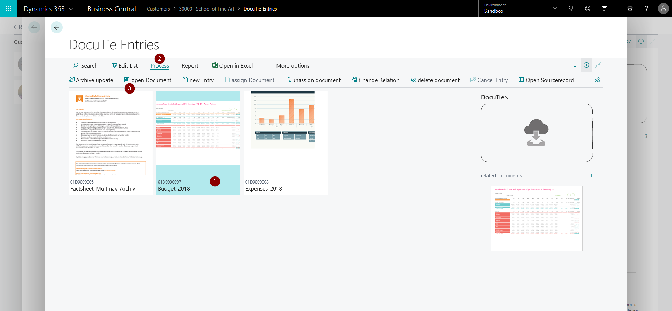
Task: Click the related Documents label
Action: (501, 175)
